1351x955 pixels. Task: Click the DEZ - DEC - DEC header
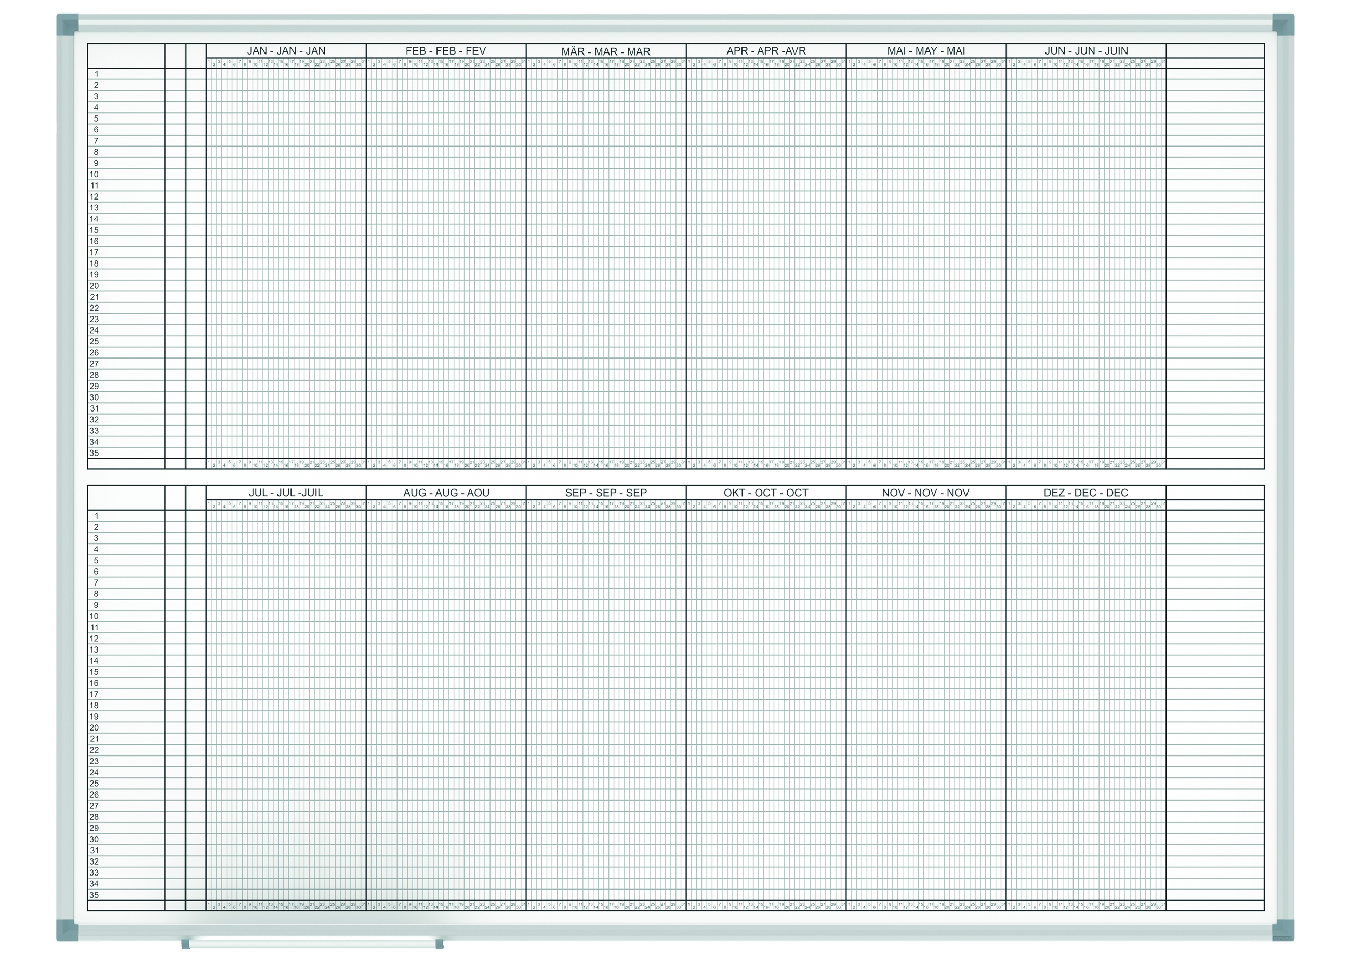point(1085,493)
